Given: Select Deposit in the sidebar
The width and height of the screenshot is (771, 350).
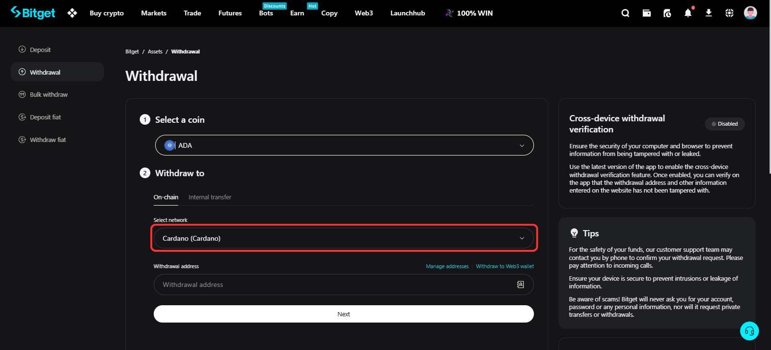Looking at the screenshot, I should coord(40,50).
